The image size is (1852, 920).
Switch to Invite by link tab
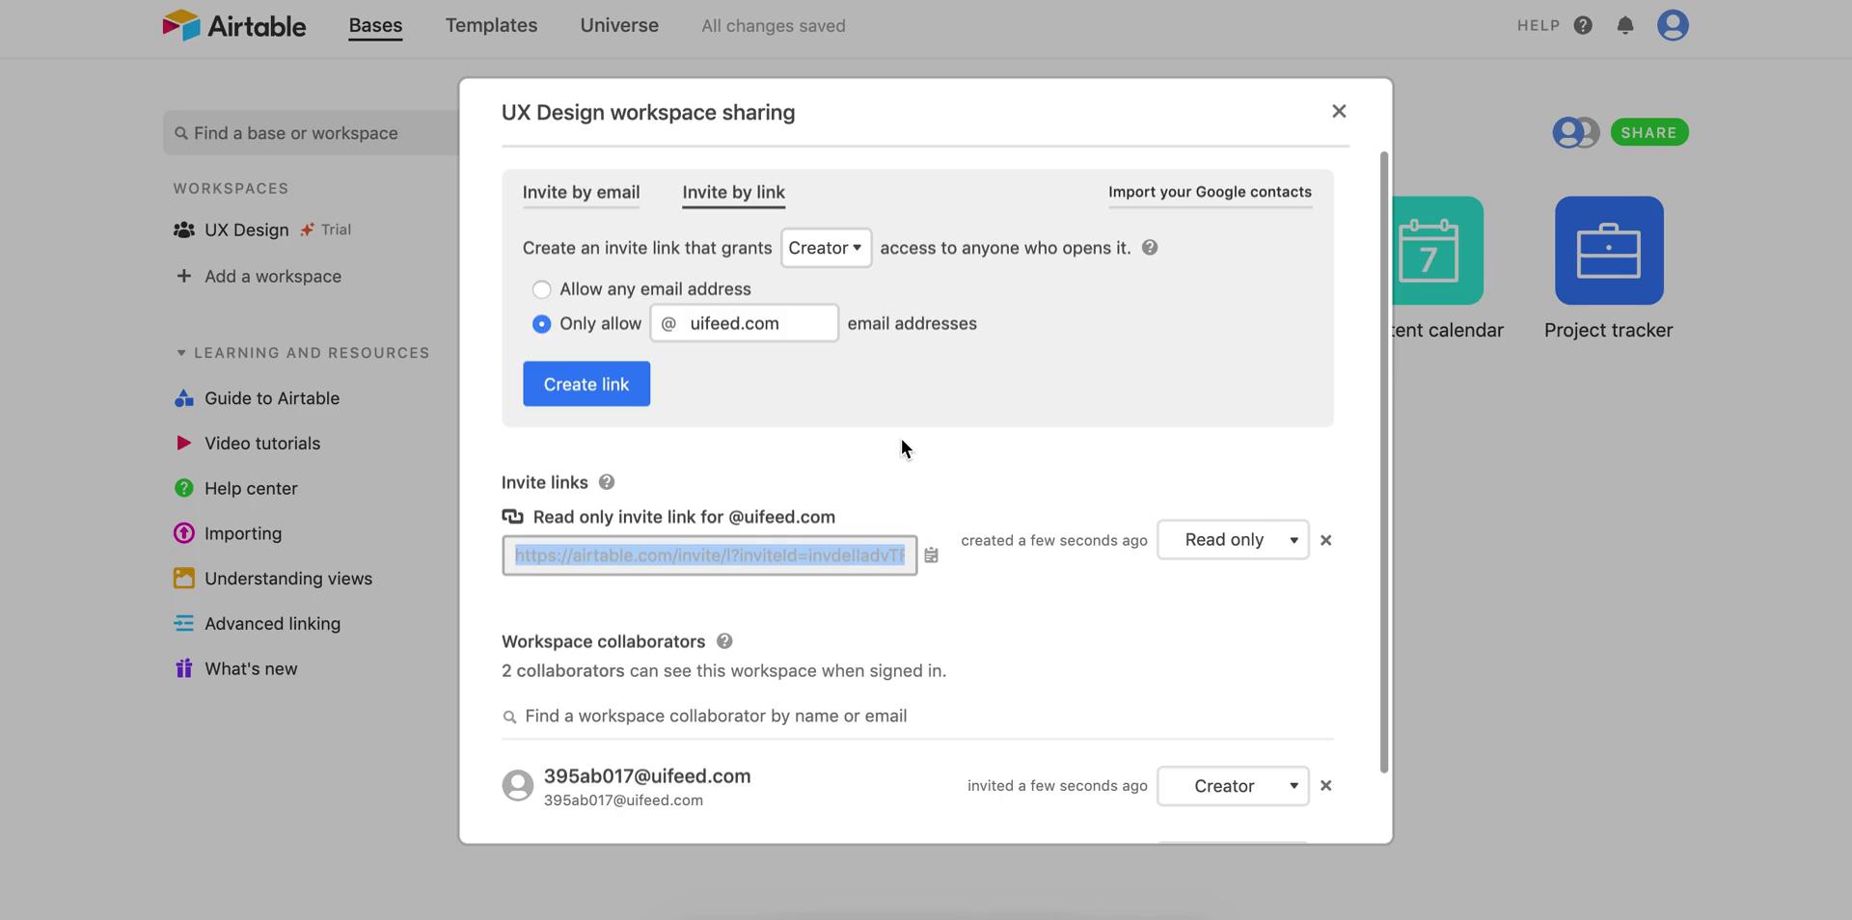(734, 192)
